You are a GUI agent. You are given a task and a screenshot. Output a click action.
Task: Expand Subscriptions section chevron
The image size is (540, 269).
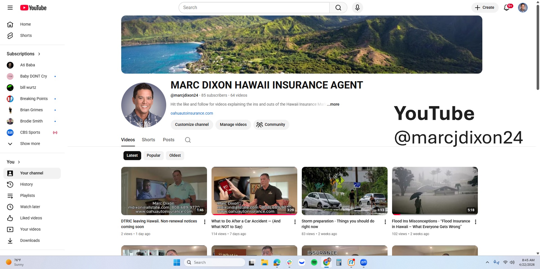(39, 54)
